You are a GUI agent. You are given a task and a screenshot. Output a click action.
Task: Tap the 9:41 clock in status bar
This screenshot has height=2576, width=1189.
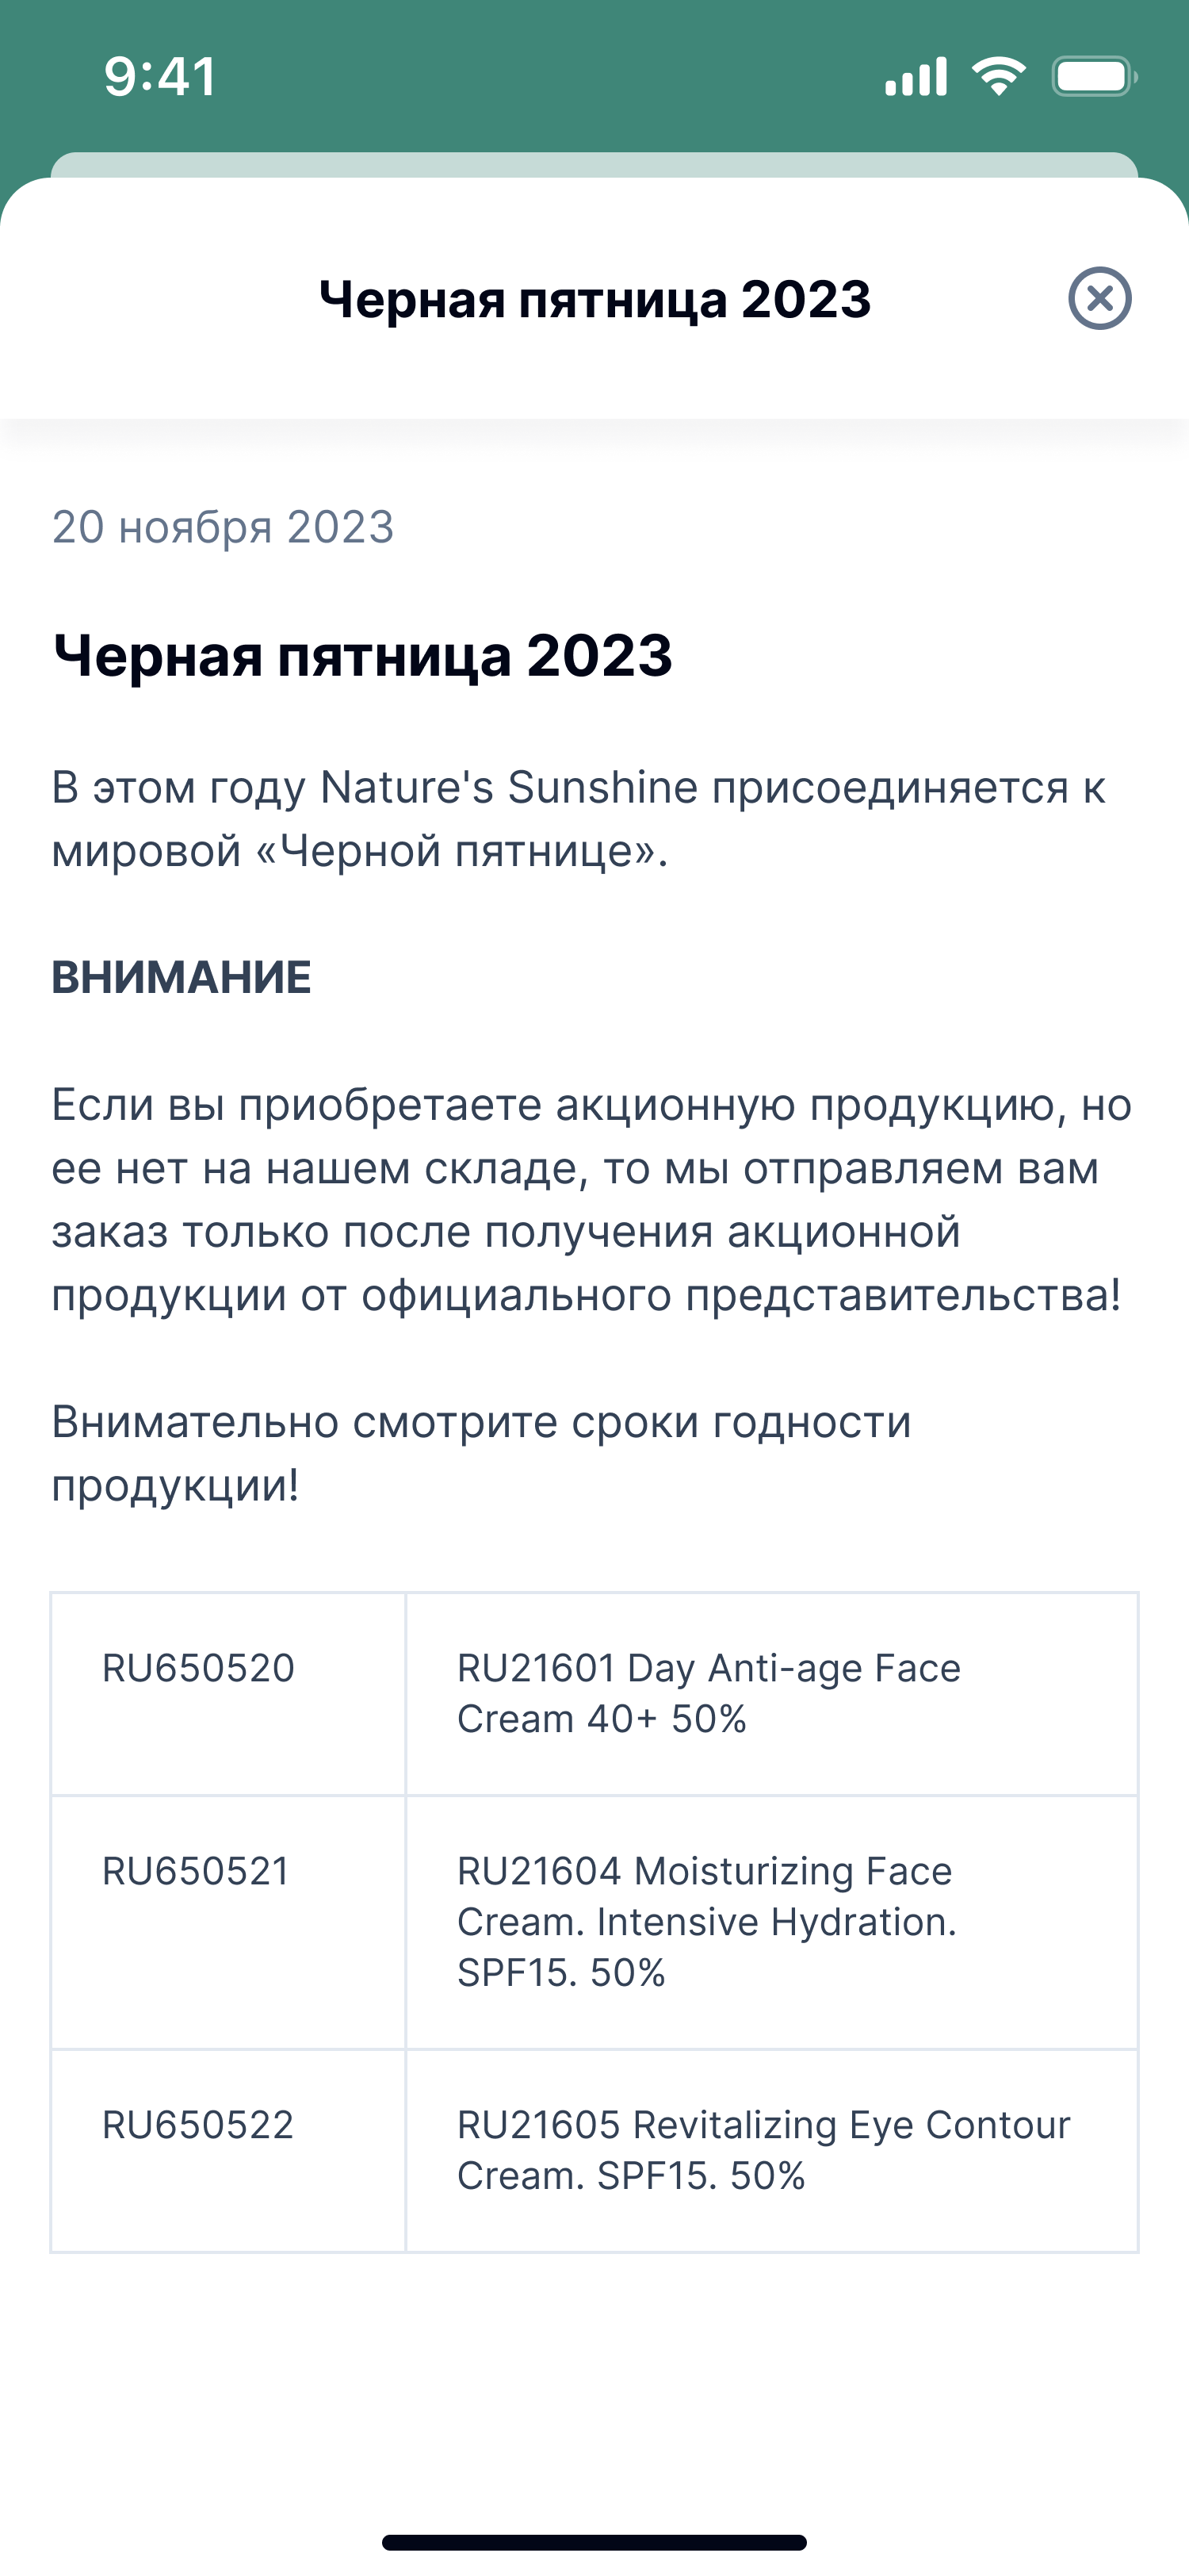tap(160, 77)
